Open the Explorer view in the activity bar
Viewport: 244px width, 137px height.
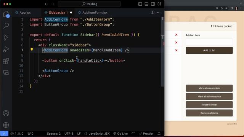click(6, 14)
